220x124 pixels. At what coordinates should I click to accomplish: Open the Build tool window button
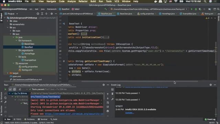point(54,120)
